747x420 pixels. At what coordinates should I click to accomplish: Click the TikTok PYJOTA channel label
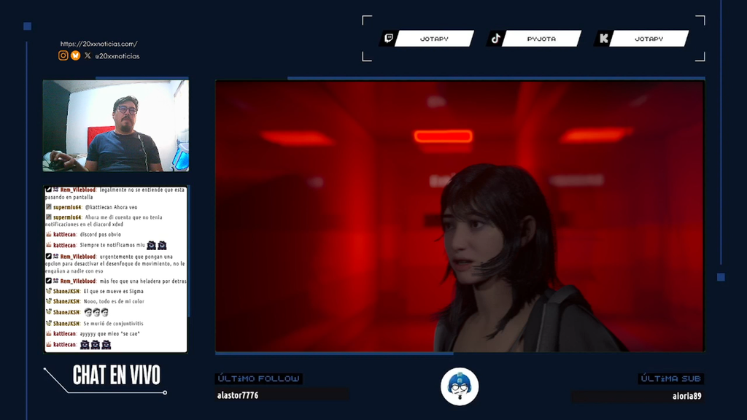pyautogui.click(x=541, y=39)
